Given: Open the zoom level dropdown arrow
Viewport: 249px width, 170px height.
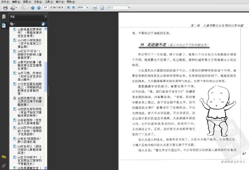Looking at the screenshot, I should point(87,7).
